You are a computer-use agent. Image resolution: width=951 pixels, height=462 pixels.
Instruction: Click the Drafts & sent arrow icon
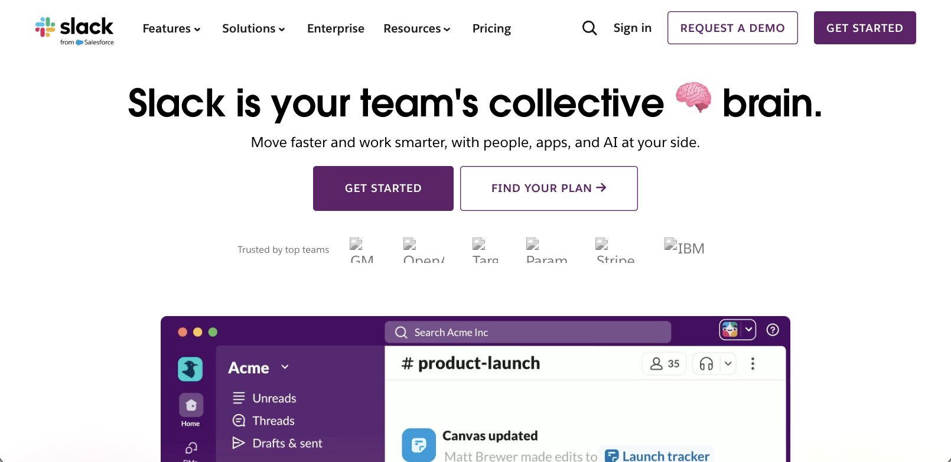(239, 443)
